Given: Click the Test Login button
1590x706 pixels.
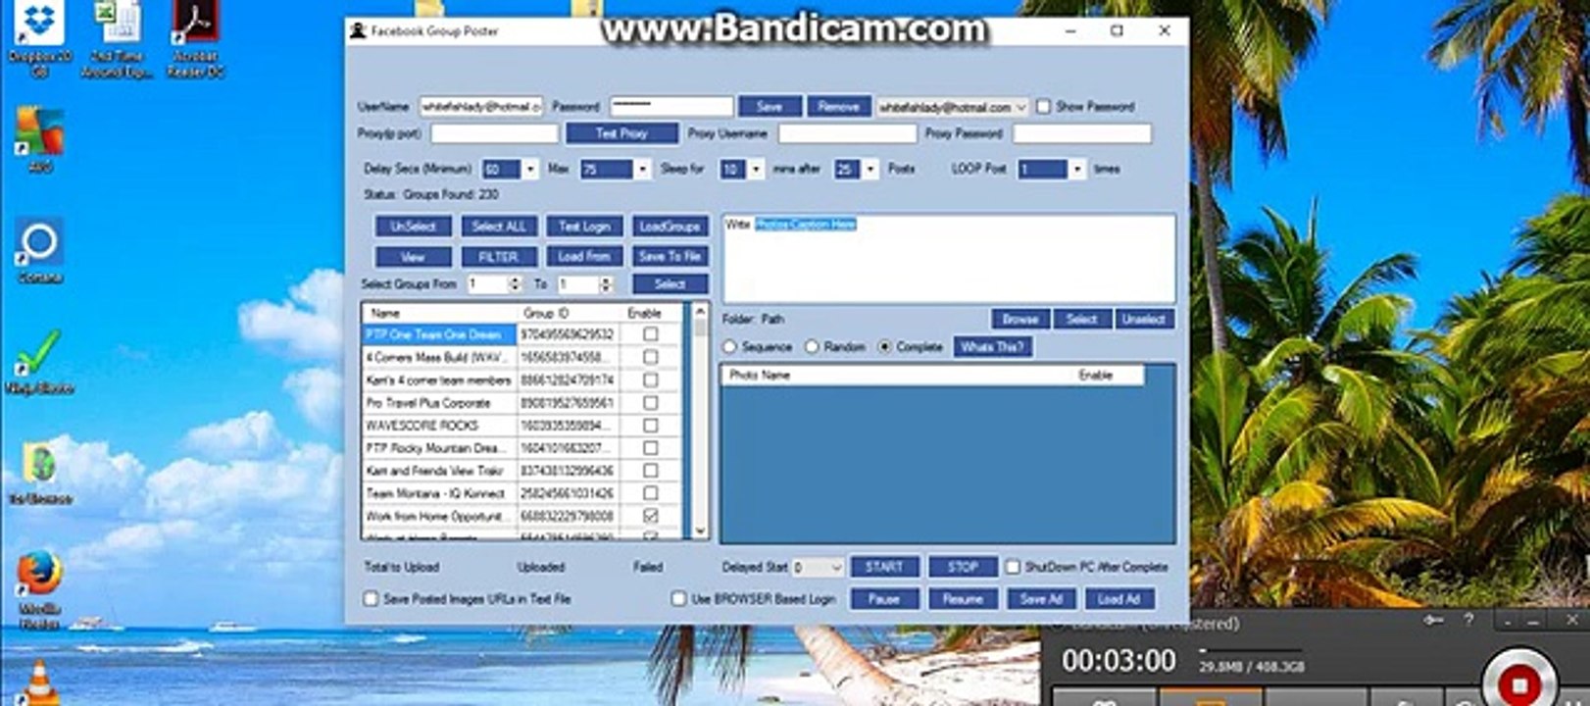Looking at the screenshot, I should (x=584, y=227).
